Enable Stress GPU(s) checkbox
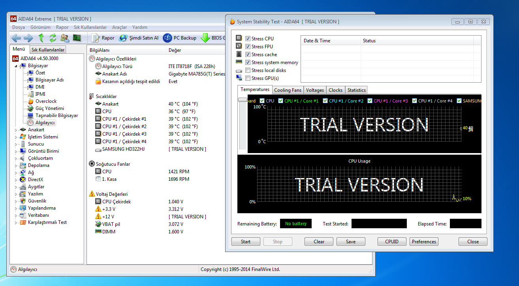 [x=248, y=78]
